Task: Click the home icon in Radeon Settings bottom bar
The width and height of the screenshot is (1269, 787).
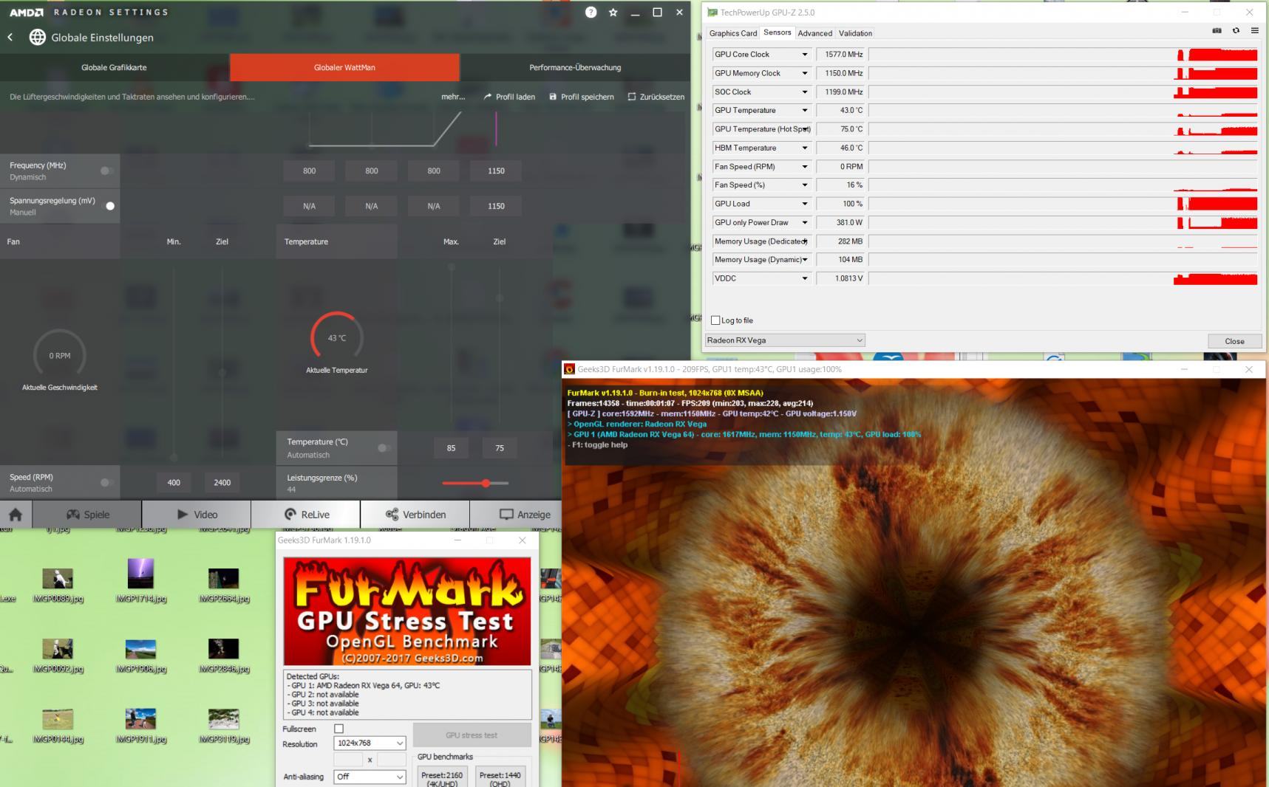Action: (16, 515)
